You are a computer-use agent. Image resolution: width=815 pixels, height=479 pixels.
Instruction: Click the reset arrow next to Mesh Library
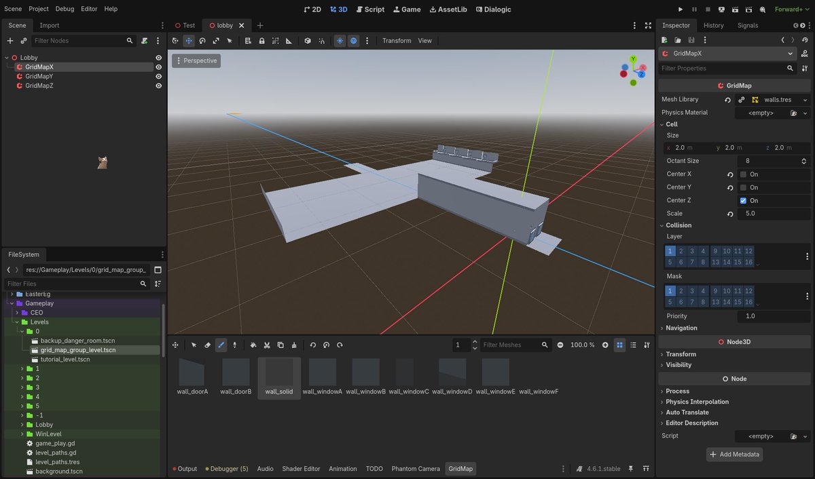pos(728,100)
